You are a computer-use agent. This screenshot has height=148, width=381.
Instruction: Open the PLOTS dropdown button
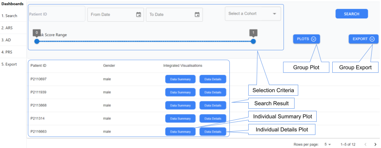coord(306,39)
